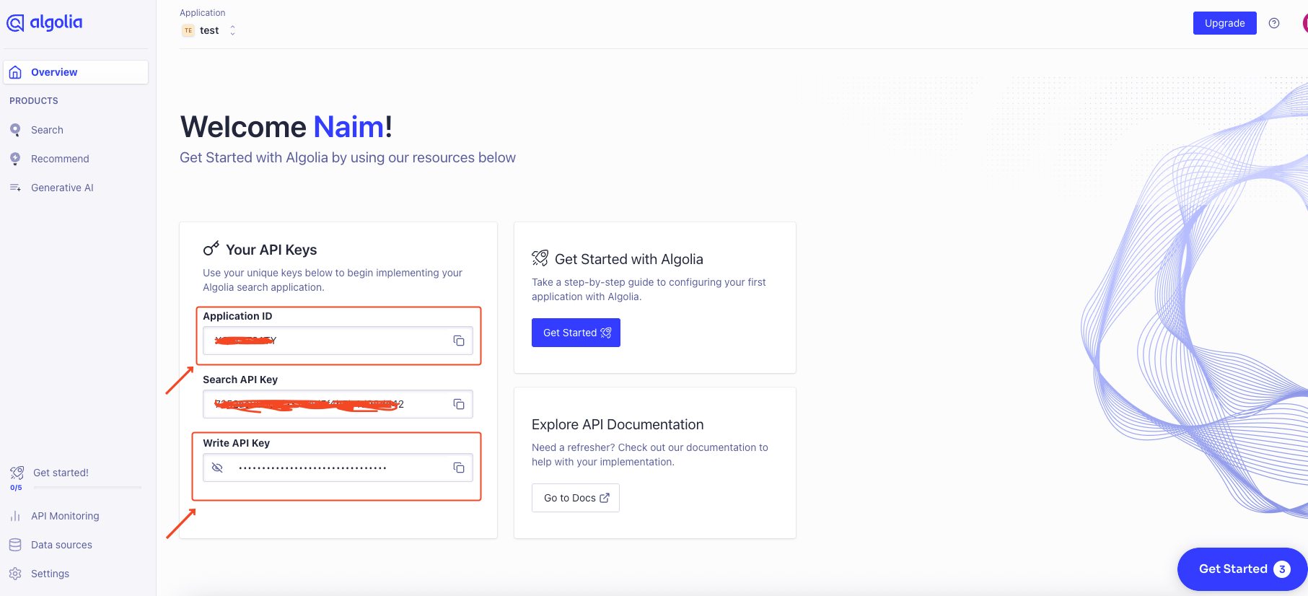The height and width of the screenshot is (596, 1308).
Task: Copy the Search API Key
Action: 459,404
